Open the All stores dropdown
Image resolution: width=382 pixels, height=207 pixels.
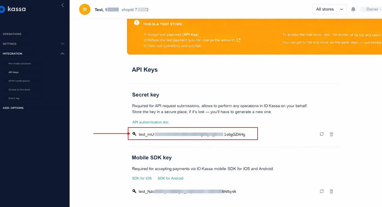click(x=329, y=9)
